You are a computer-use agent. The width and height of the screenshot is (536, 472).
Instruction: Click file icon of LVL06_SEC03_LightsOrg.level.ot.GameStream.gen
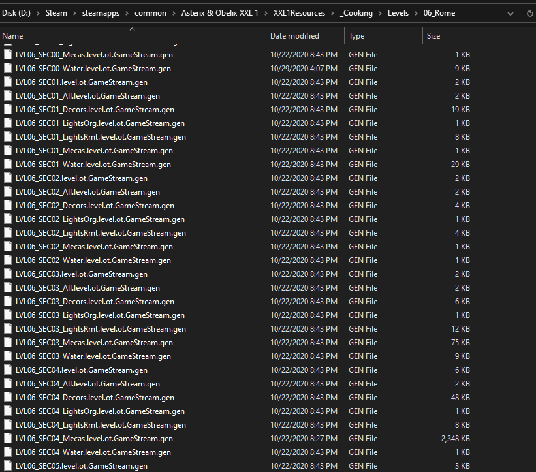click(x=8, y=315)
